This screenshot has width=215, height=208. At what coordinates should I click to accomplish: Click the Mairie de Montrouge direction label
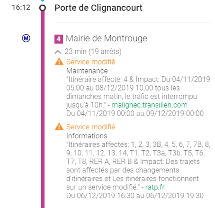pos(107,38)
